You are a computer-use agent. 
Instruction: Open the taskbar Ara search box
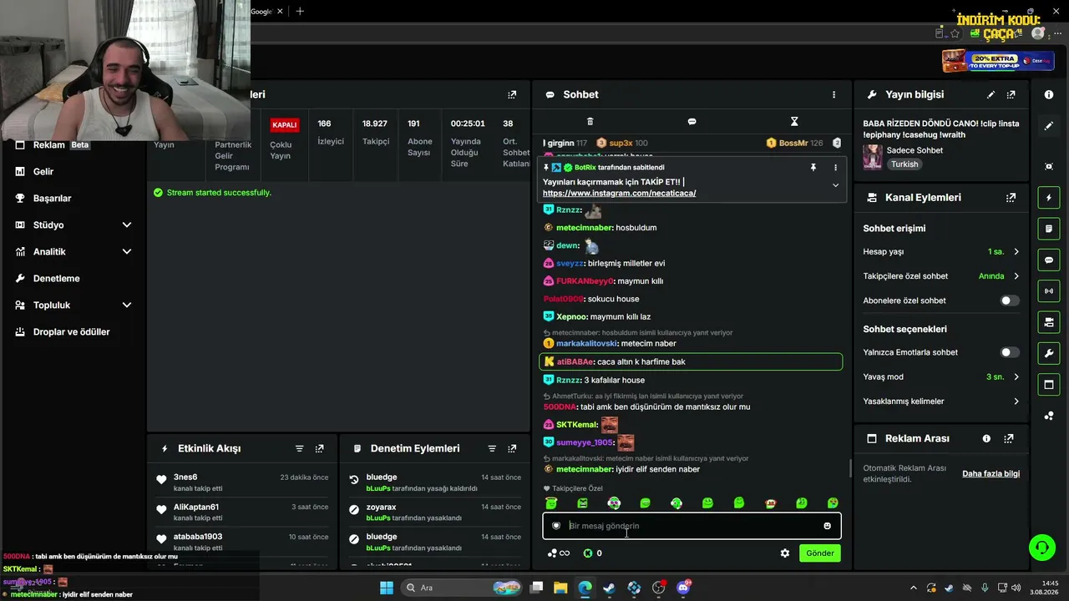tap(462, 588)
